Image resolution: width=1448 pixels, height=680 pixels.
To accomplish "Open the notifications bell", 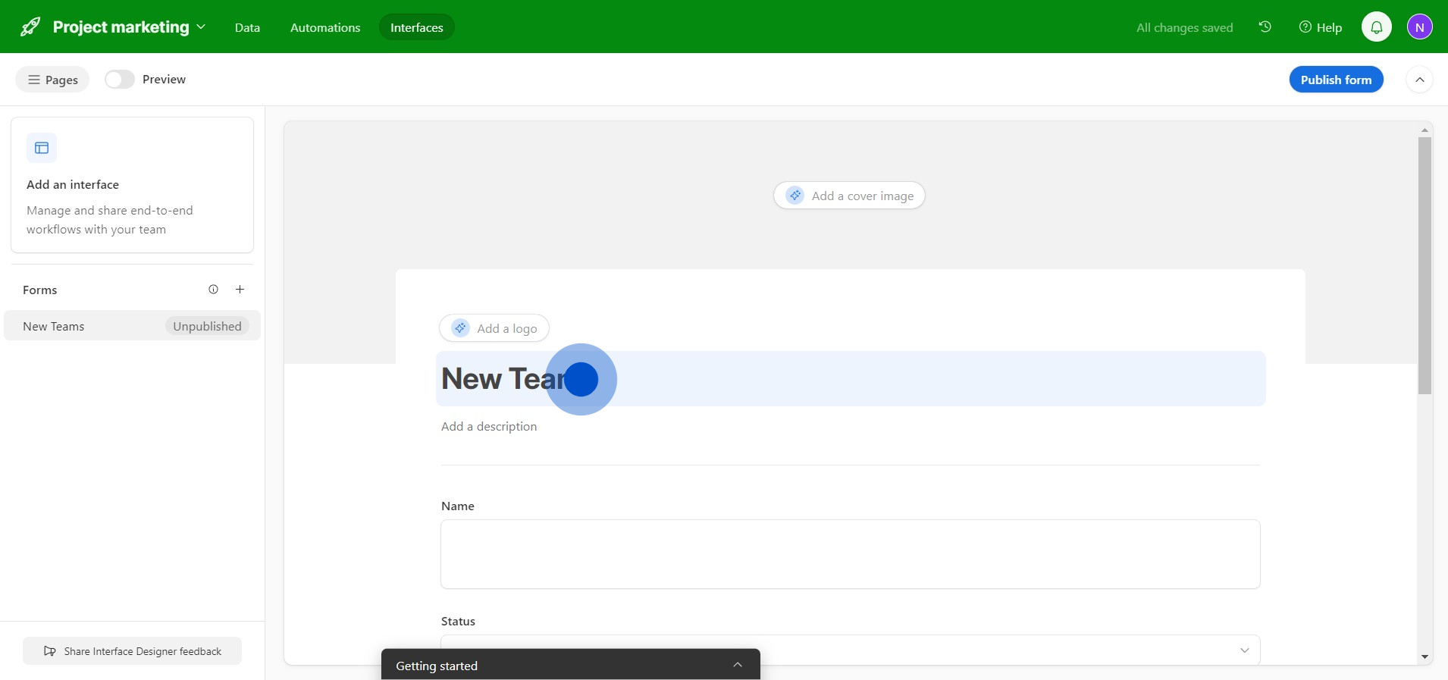I will (1376, 27).
